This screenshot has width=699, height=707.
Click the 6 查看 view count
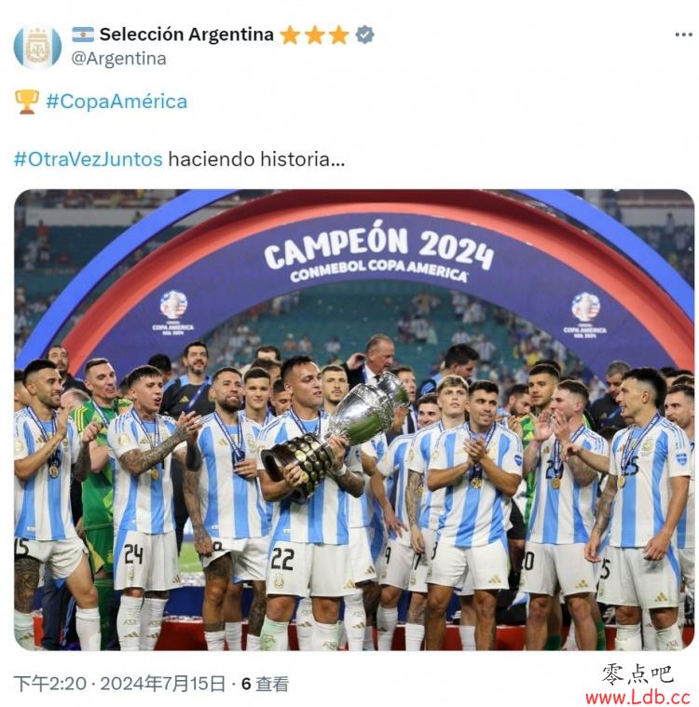coord(266,684)
